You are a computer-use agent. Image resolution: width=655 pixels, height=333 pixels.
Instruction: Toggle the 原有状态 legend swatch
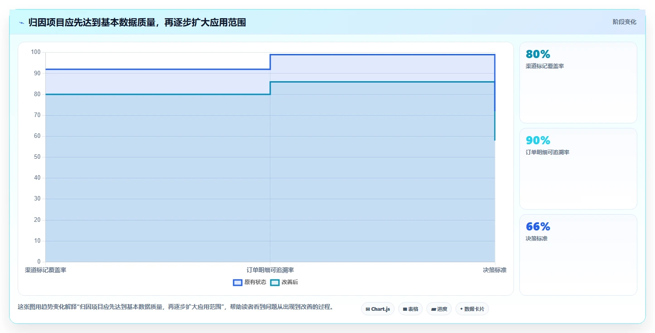click(x=238, y=282)
